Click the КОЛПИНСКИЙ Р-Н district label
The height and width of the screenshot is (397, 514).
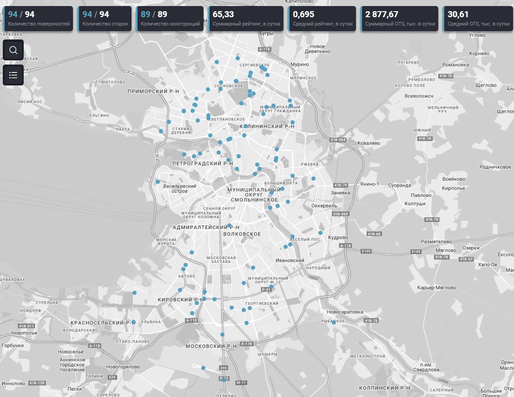[x=384, y=388]
